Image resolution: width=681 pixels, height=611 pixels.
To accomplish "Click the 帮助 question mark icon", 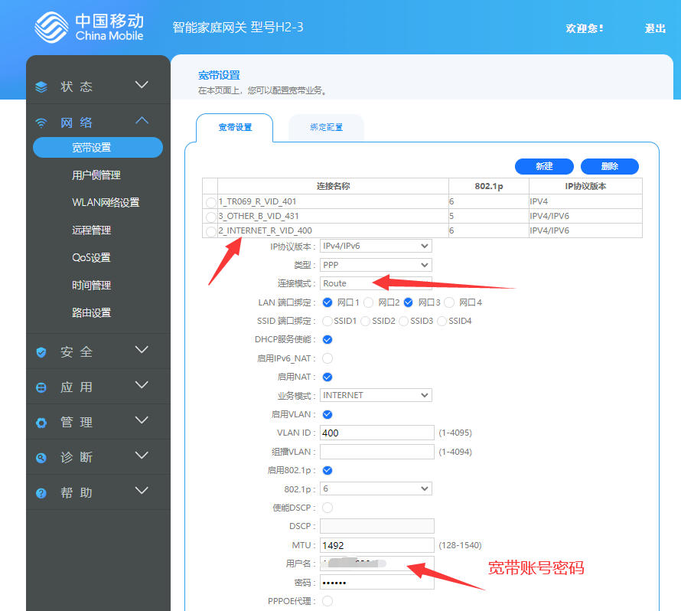I will click(x=41, y=493).
